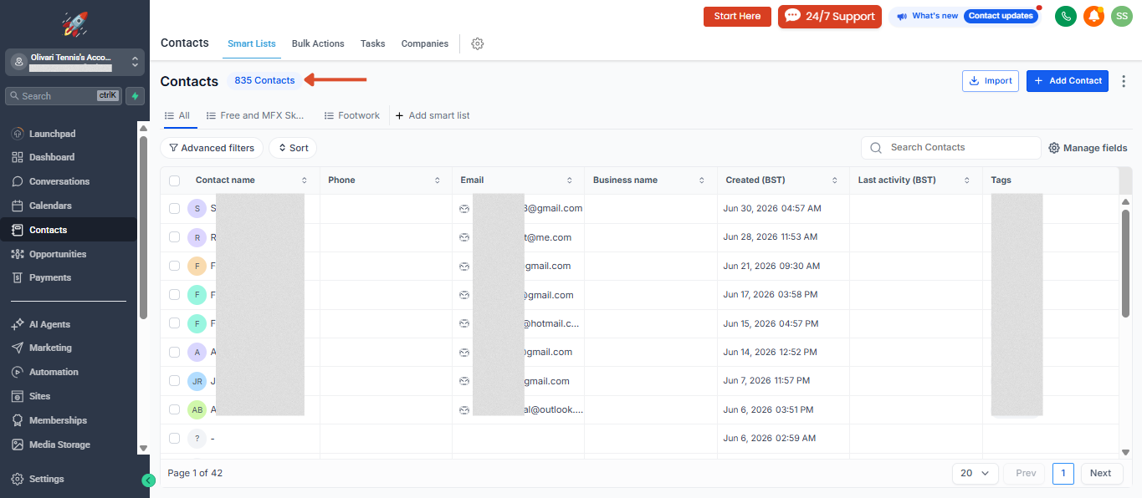
Task: Open notifications bell icon
Action: click(x=1093, y=16)
